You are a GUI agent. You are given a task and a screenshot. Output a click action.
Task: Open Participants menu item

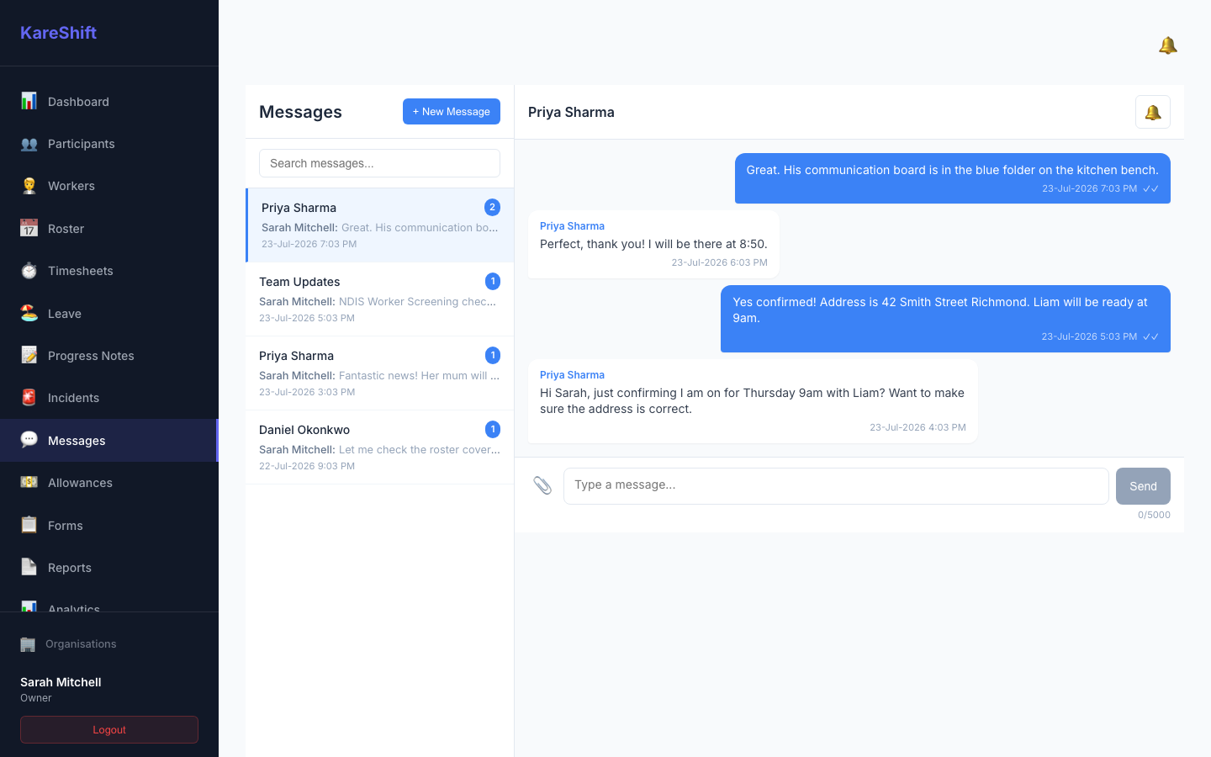[x=109, y=144]
